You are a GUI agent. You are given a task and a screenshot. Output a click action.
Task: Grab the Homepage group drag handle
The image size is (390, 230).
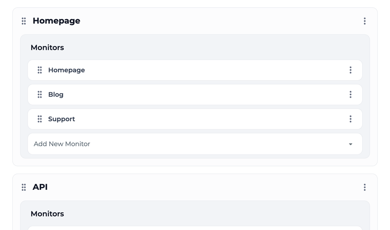[24, 21]
